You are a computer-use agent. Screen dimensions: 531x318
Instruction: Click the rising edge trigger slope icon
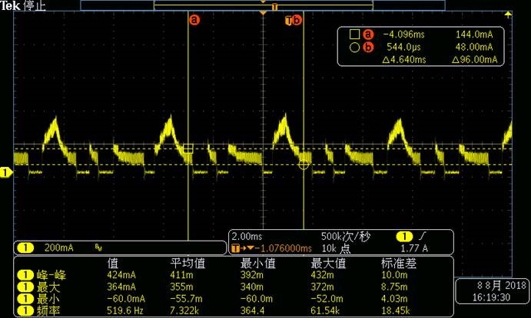(423, 236)
